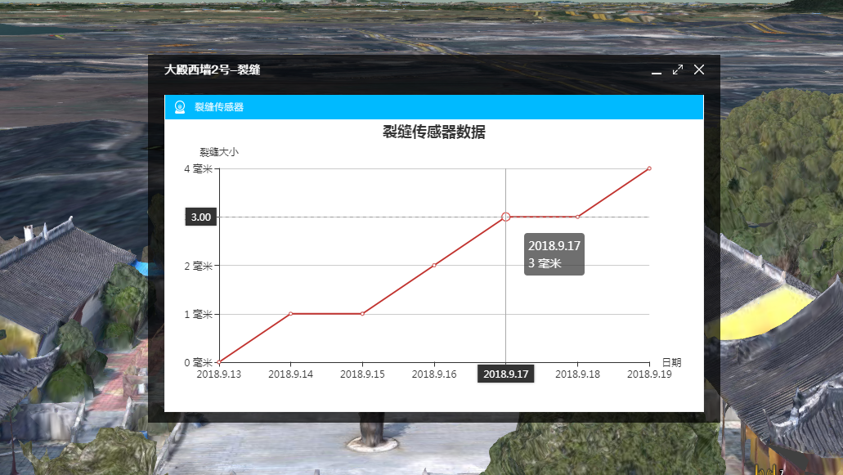Image resolution: width=843 pixels, height=475 pixels.
Task: Click the 2018.9.14 x-axis date label
Action: (x=291, y=374)
